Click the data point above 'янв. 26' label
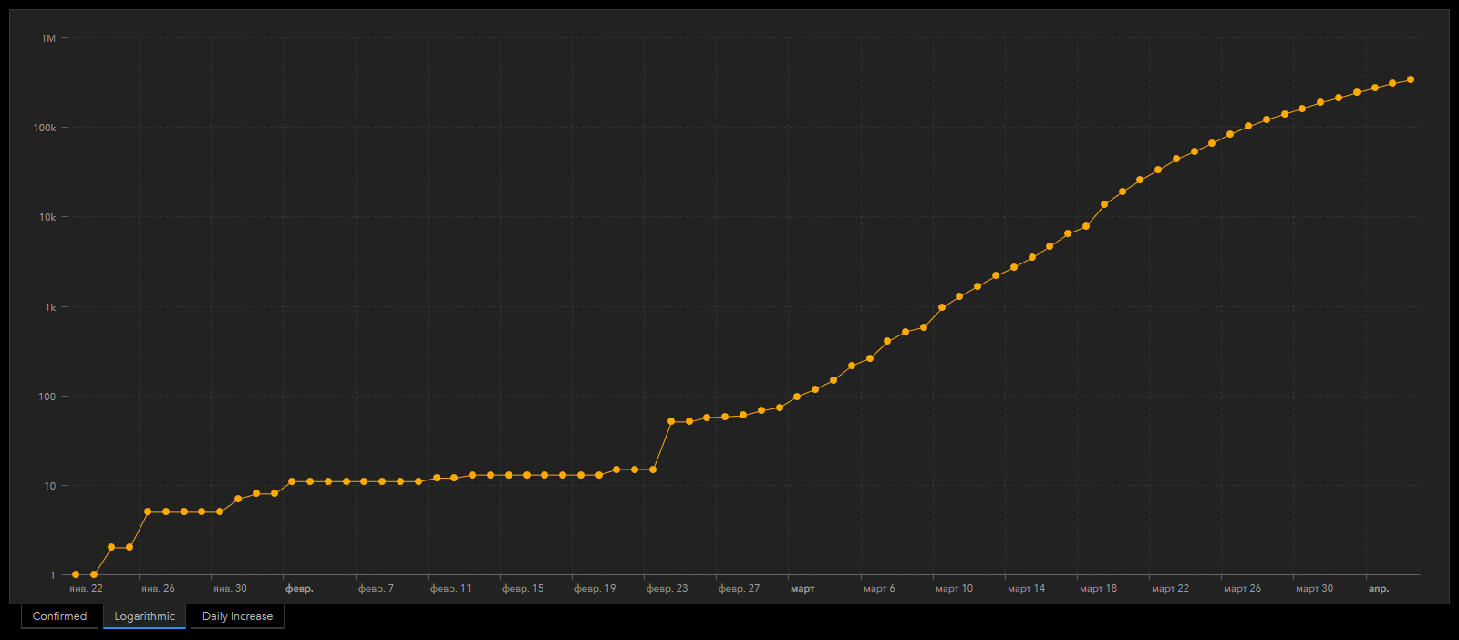 point(148,511)
